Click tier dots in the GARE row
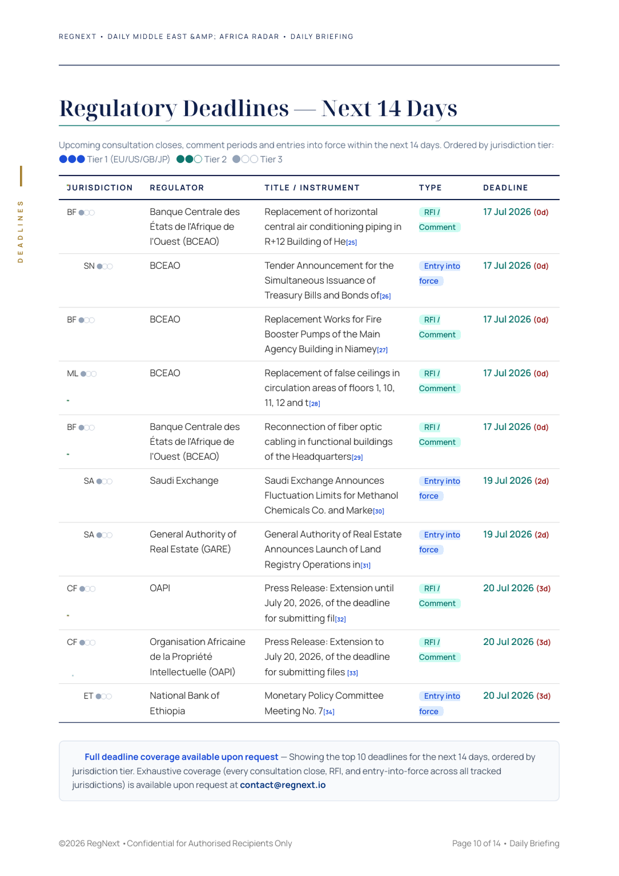Image resolution: width=619 pixels, height=876 pixels. [104, 535]
